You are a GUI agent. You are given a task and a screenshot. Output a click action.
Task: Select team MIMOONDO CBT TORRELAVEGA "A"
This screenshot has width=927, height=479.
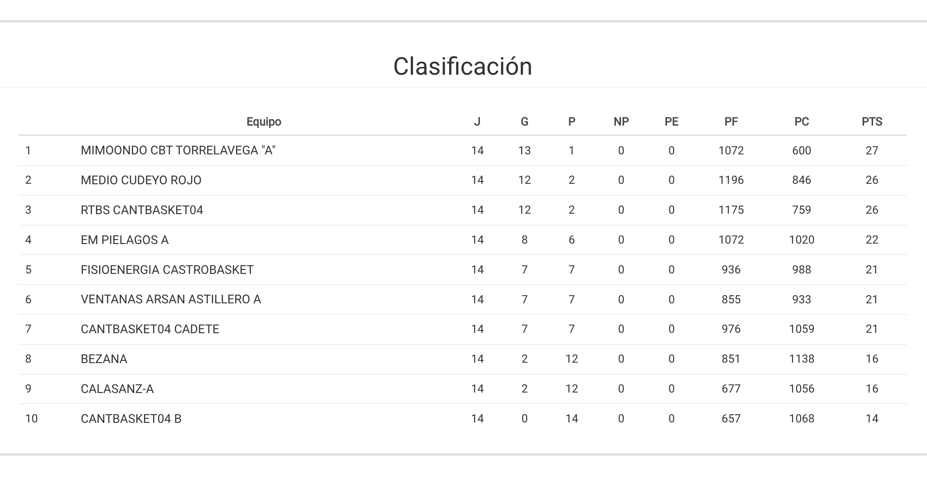pos(178,151)
